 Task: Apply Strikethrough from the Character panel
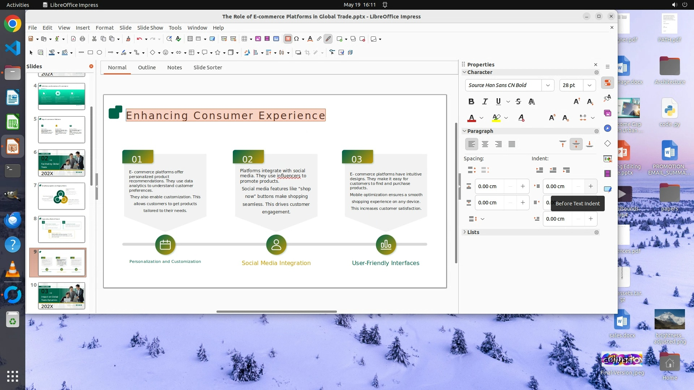click(x=518, y=101)
